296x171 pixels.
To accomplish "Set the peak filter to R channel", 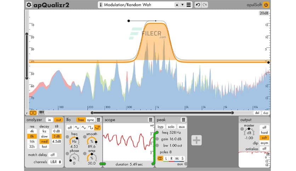I will pyautogui.click(x=171, y=158).
